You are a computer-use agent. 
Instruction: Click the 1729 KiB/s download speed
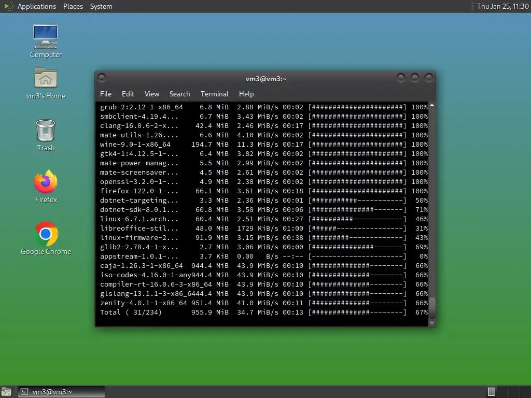point(257,229)
